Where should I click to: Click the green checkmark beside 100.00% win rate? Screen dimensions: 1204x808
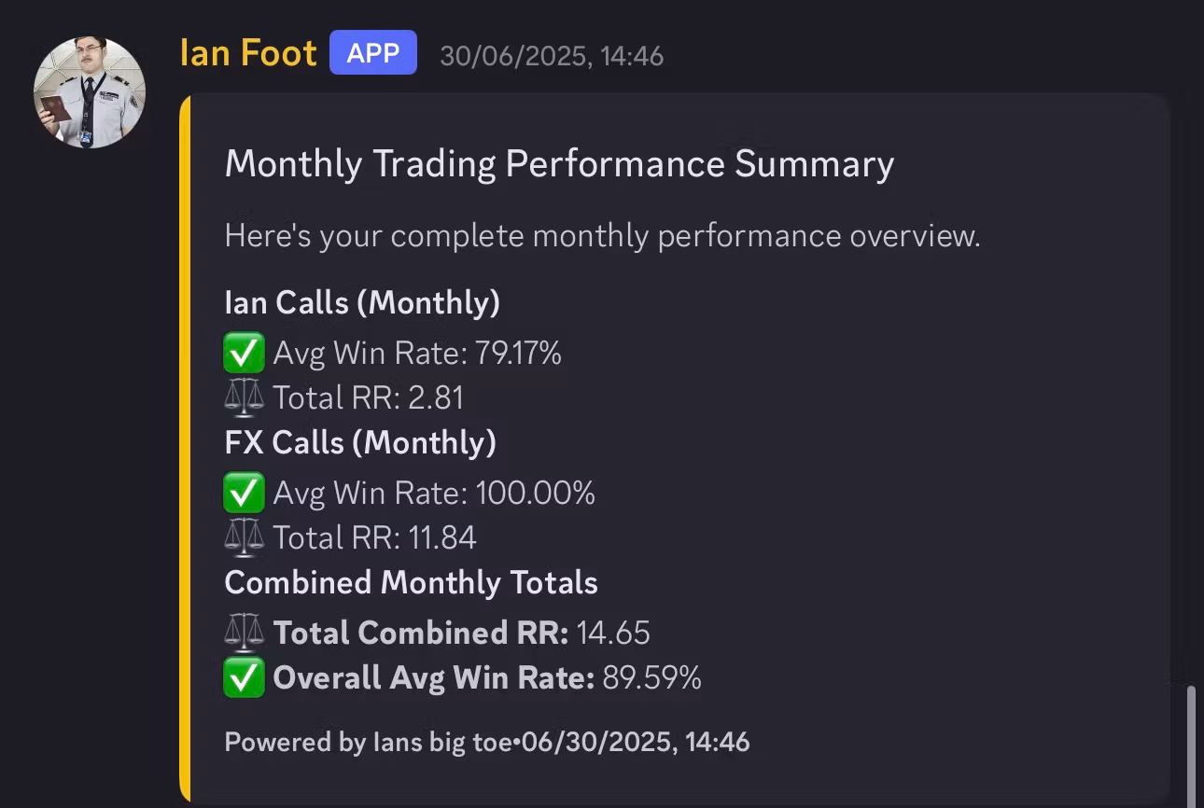pos(244,493)
